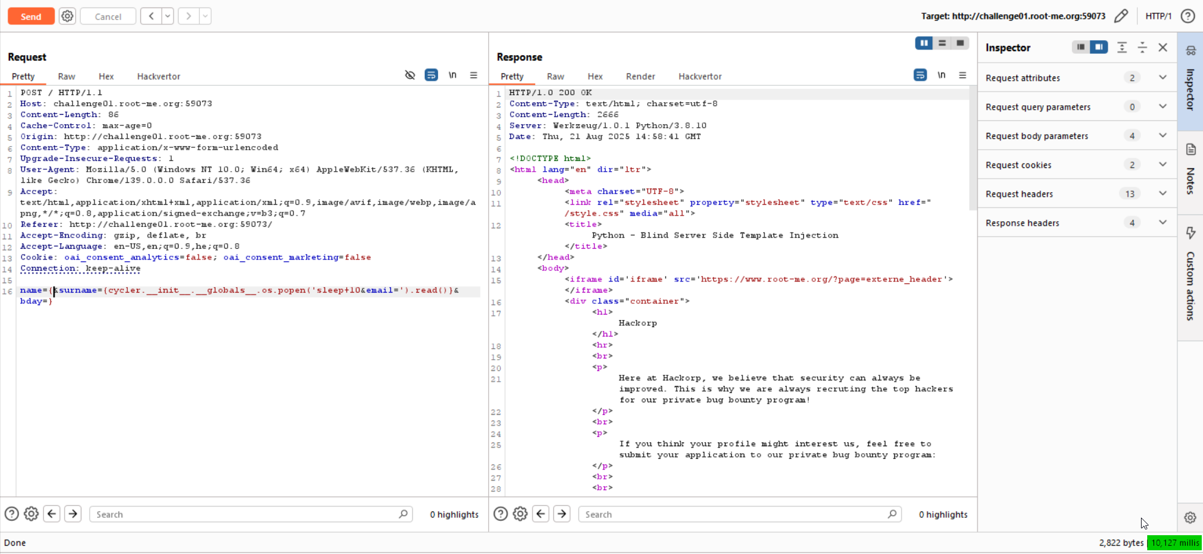
Task: Toggle line wrap in Request panel
Action: click(431, 75)
